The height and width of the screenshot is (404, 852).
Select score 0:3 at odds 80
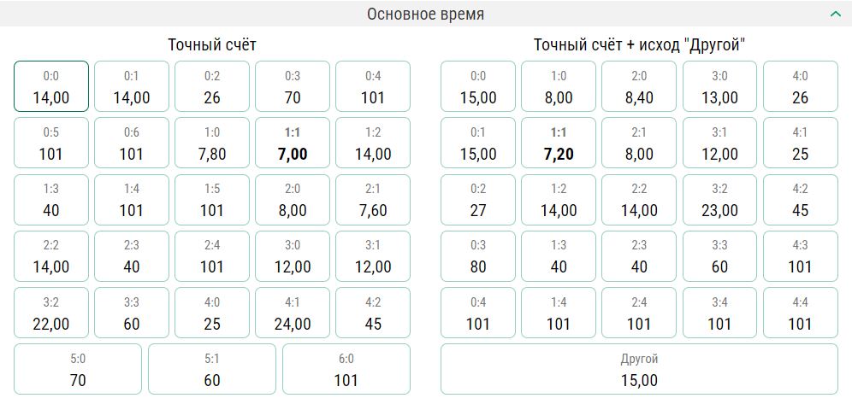tap(478, 256)
